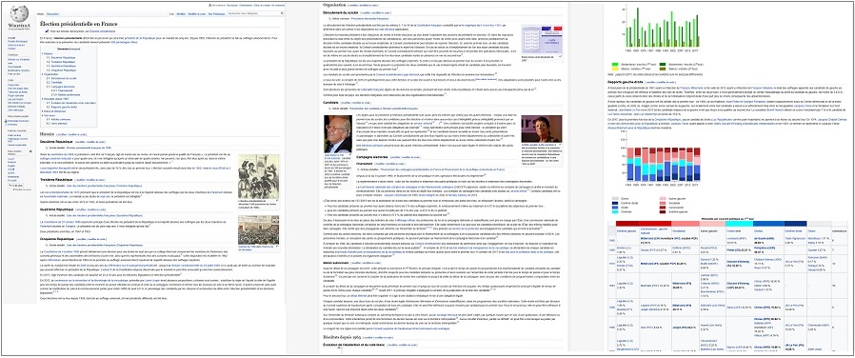Open the Wikipedia globe logo home link
This screenshot has width=855, height=358.
point(19,13)
